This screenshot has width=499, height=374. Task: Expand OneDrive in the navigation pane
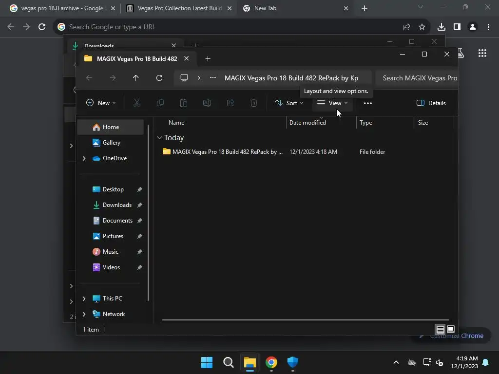(84, 158)
